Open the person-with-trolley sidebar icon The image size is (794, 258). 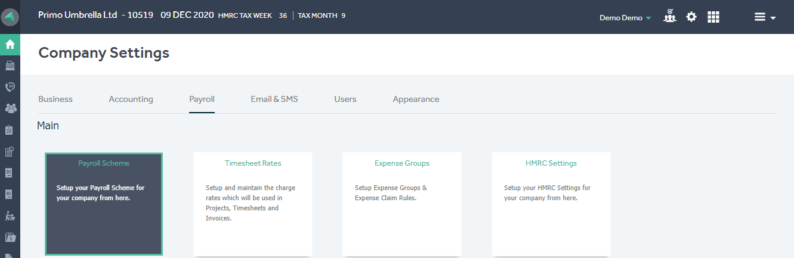[10, 216]
